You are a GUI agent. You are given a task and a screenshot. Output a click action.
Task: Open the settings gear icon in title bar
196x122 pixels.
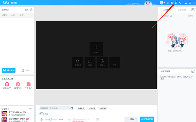click(176, 3)
